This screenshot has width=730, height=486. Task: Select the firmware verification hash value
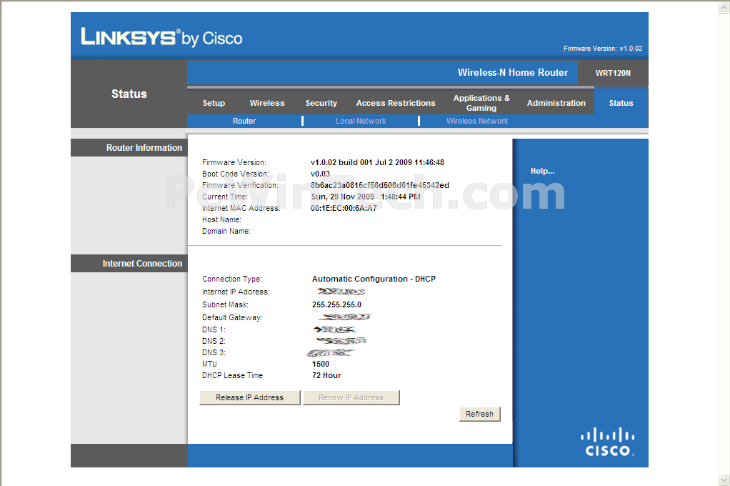pos(380,185)
